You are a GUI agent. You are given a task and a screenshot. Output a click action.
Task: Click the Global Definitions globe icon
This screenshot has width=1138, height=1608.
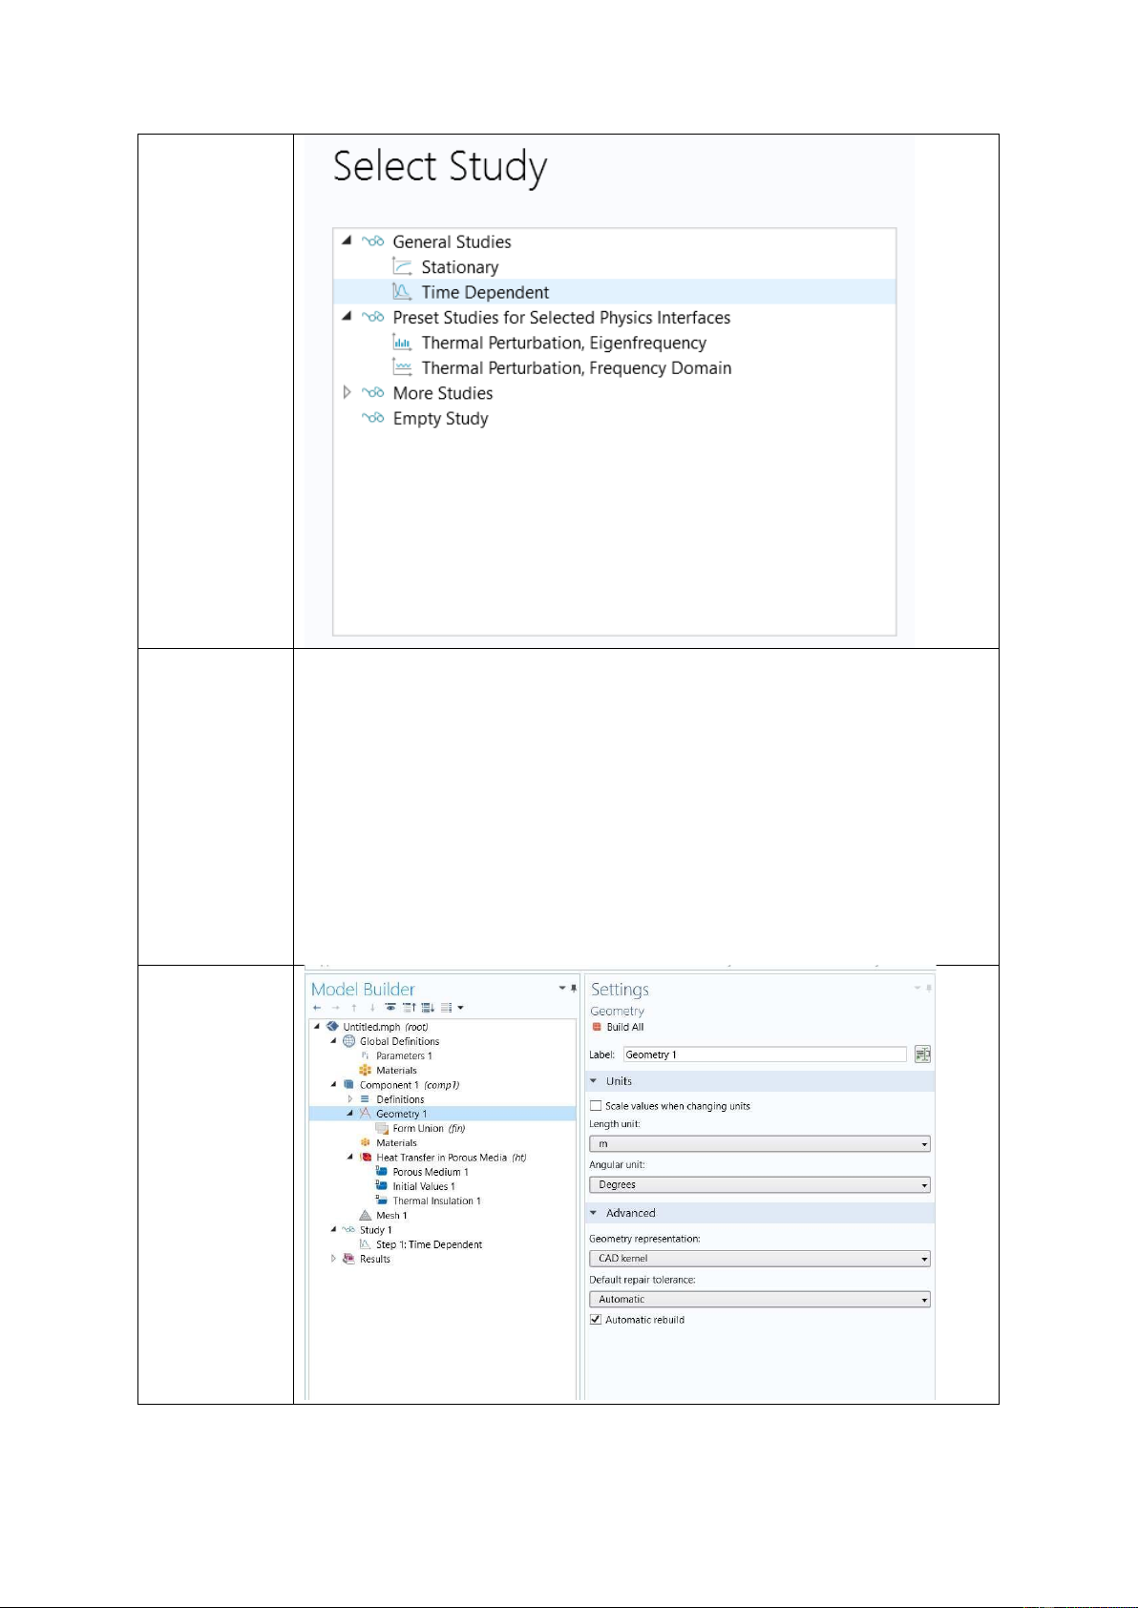point(348,1041)
